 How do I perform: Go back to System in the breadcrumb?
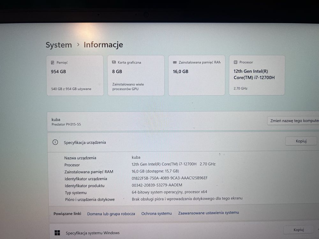tap(59, 45)
